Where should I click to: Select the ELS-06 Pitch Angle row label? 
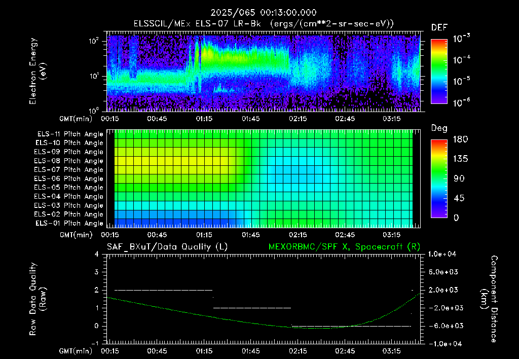(x=68, y=178)
